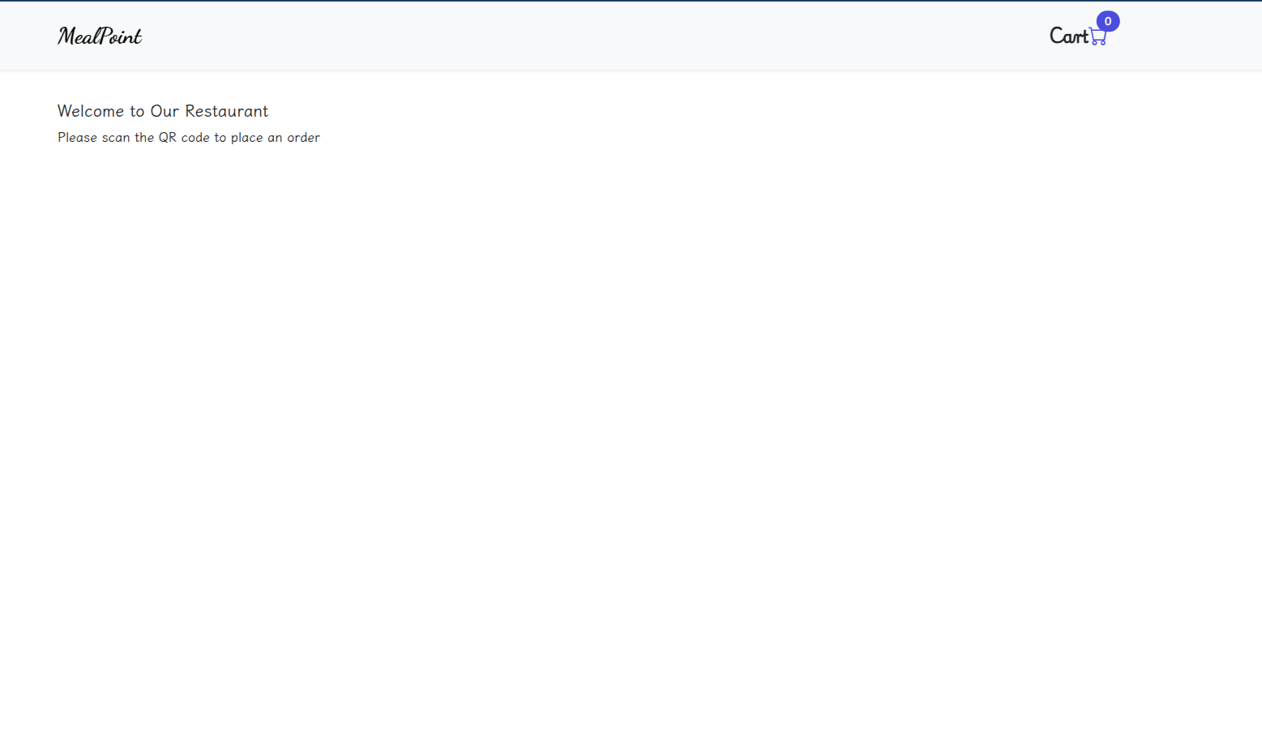Click the QR code instruction text
The height and width of the screenshot is (752, 1262).
click(x=188, y=138)
